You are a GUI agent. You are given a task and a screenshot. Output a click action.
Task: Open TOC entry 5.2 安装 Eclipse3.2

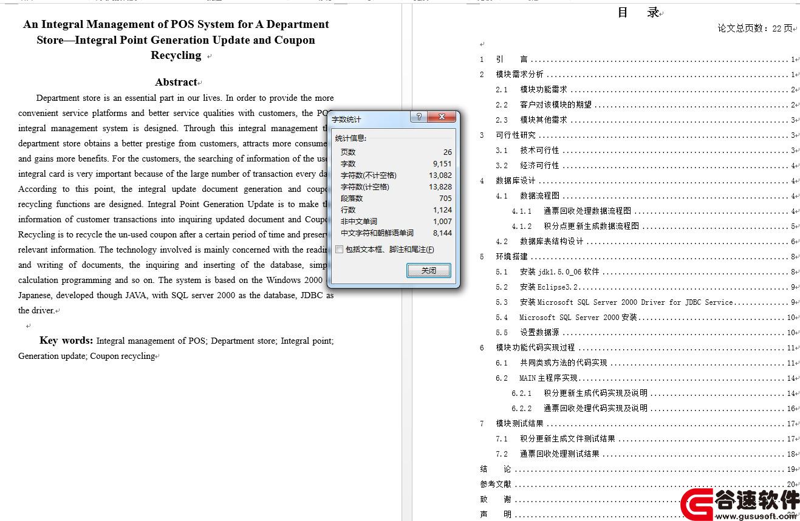[644, 287]
